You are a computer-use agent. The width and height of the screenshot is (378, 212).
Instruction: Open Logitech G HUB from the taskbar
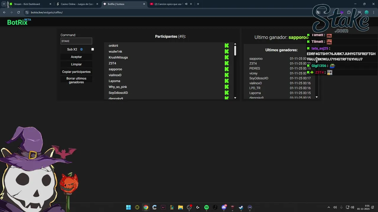(198, 207)
